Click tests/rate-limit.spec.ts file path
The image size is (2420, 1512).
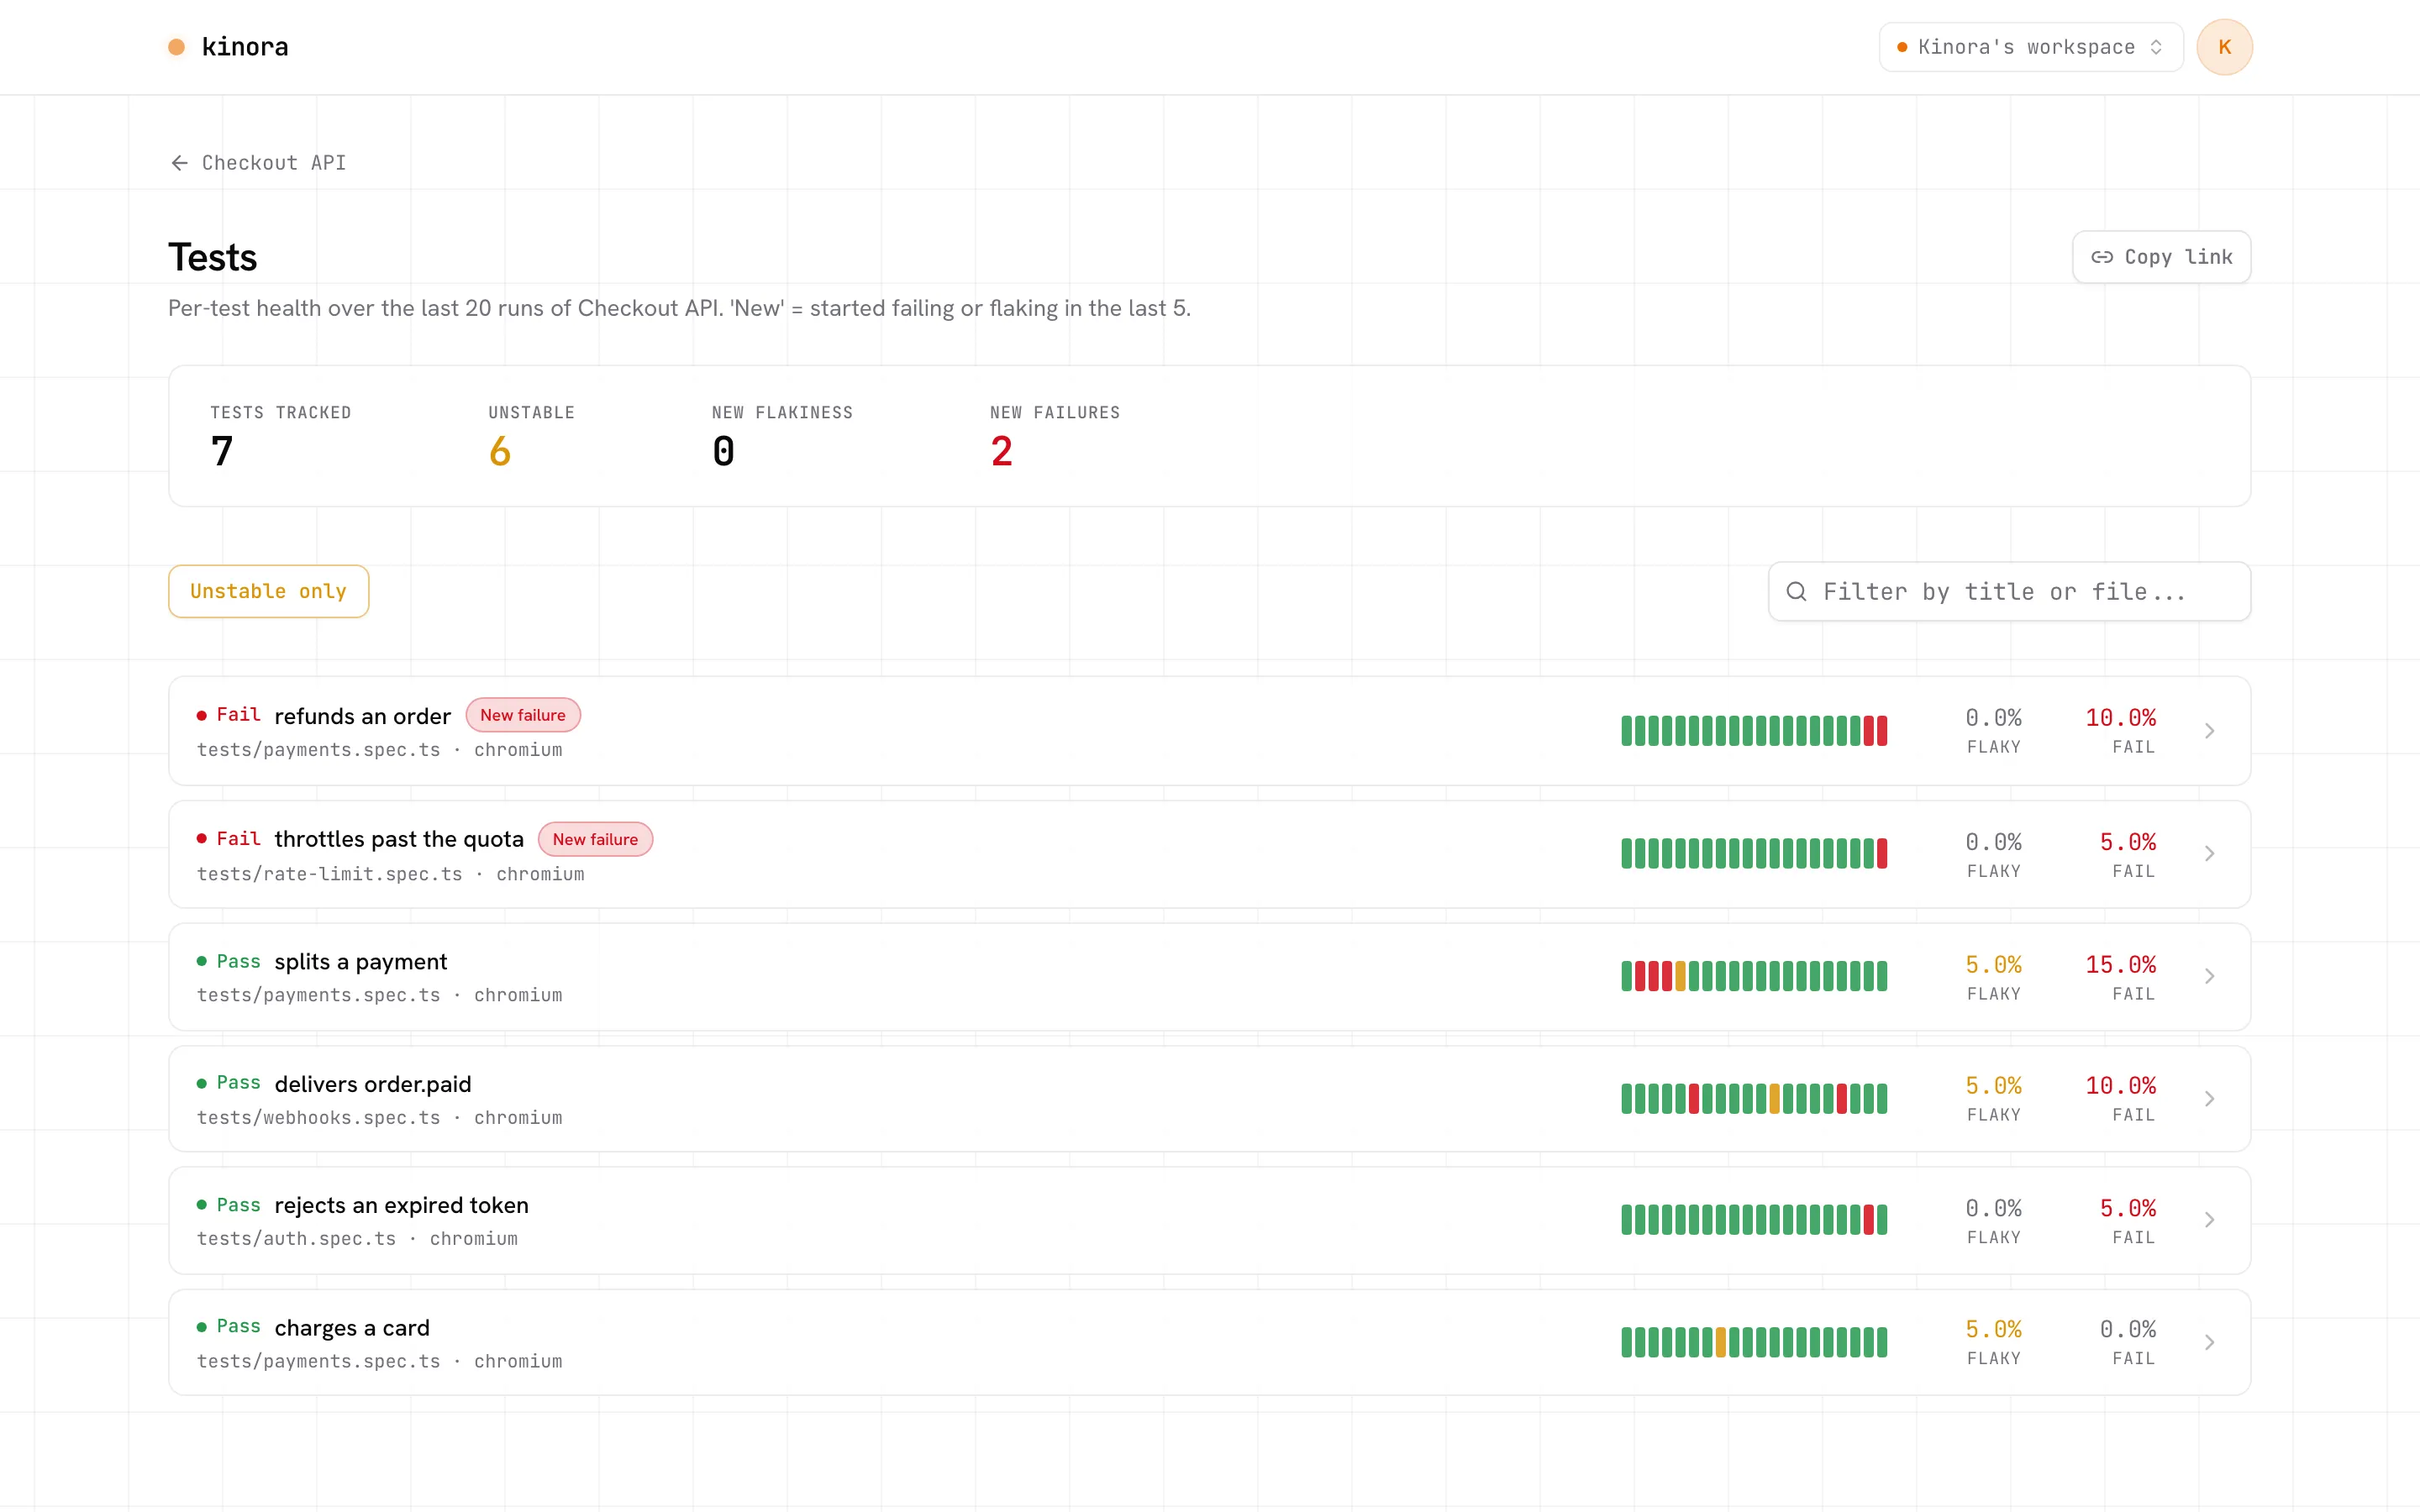(330, 874)
